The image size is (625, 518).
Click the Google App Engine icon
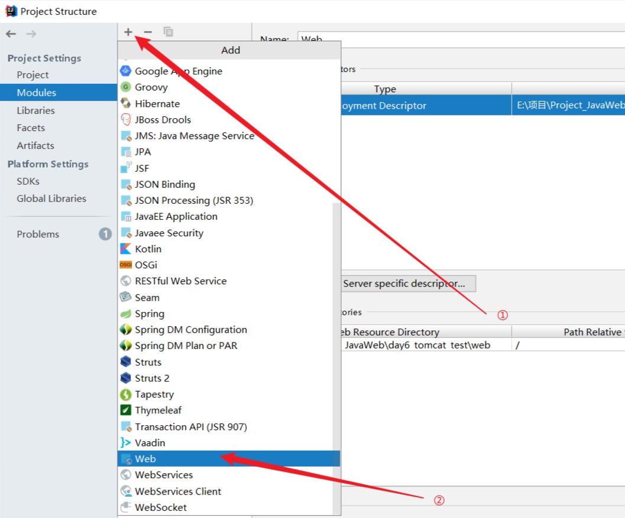click(x=125, y=71)
